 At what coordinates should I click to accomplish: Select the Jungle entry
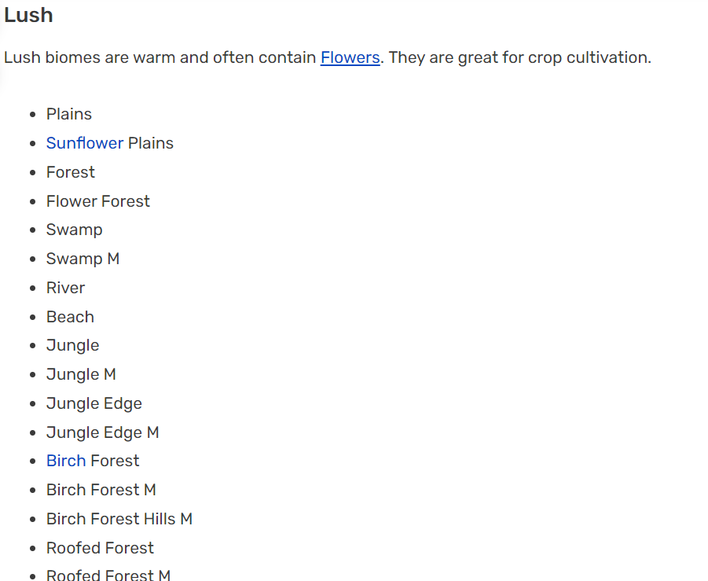tap(73, 346)
